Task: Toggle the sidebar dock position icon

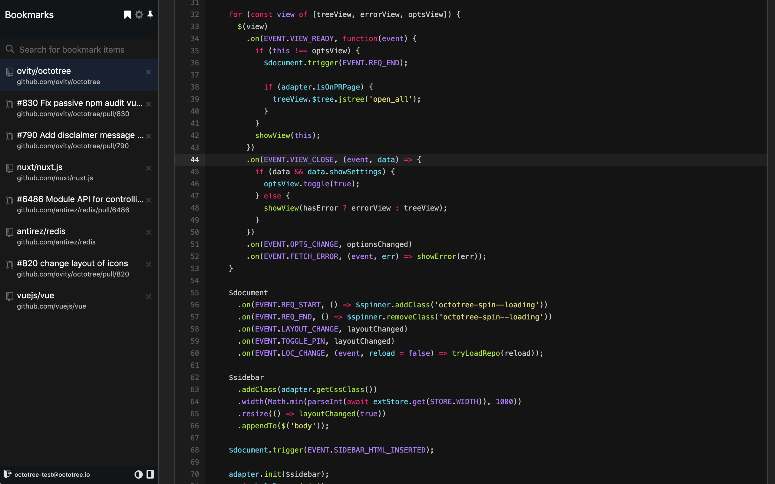Action: coord(150,474)
